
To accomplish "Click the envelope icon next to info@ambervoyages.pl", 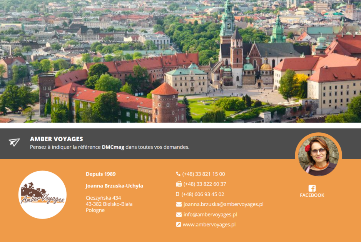I will (179, 215).
